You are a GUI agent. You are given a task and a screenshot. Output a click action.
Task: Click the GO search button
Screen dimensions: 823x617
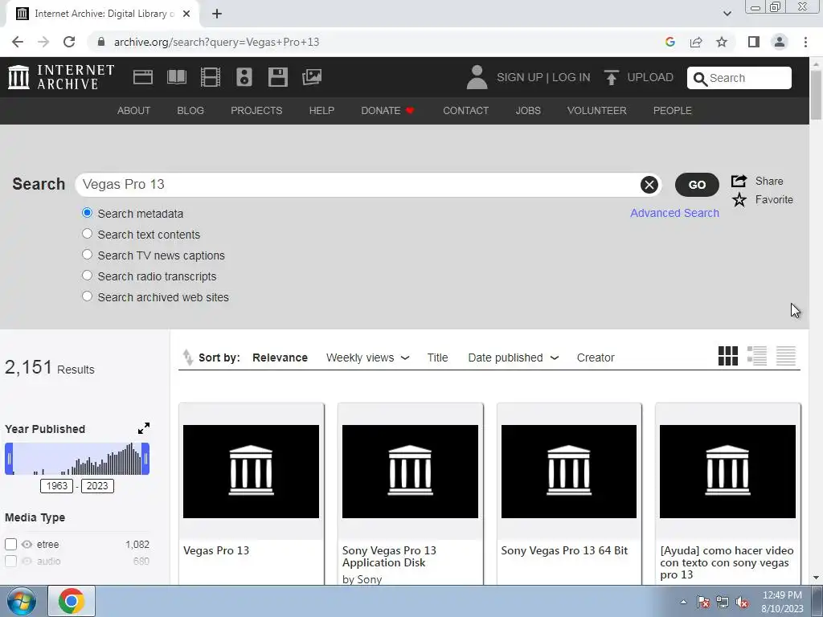point(697,185)
